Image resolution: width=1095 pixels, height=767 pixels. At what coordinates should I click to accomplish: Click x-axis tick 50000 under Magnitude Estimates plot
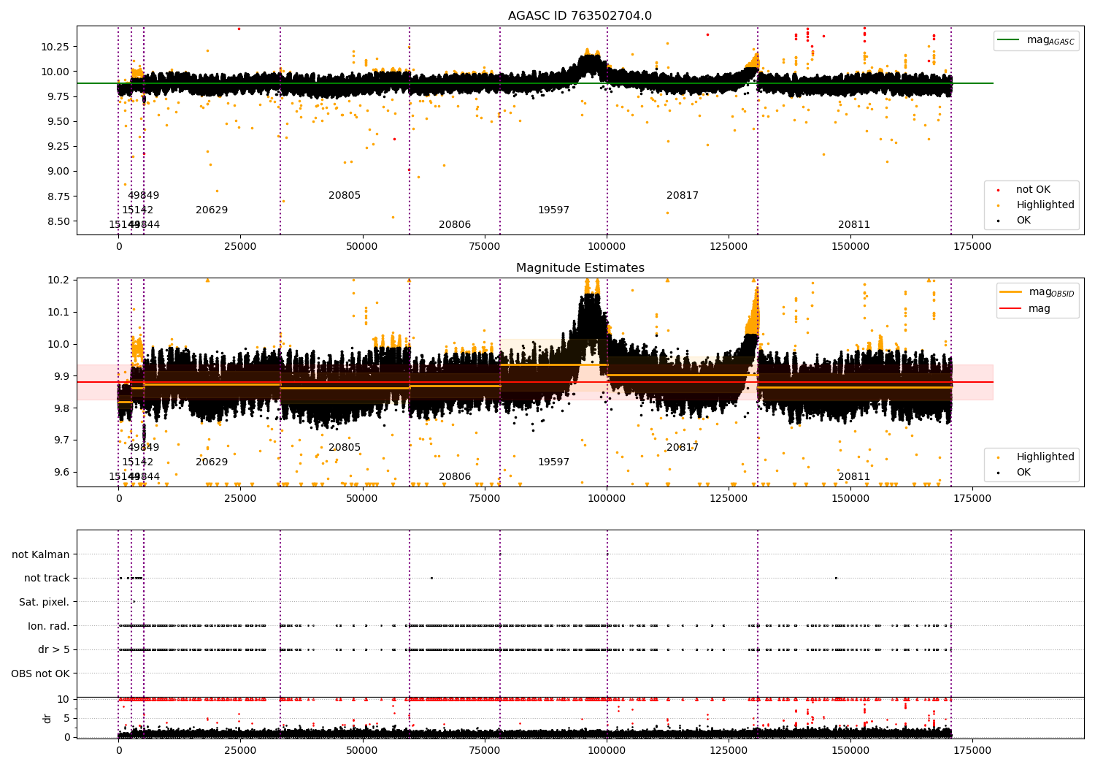coord(362,499)
